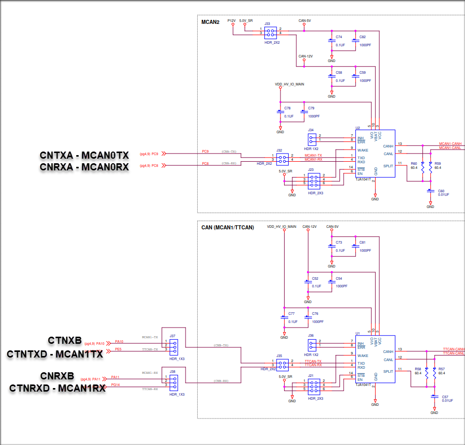The height and width of the screenshot is (445, 465).
Task: Click the C60 0.01UF capacitor label
Action: point(443,193)
